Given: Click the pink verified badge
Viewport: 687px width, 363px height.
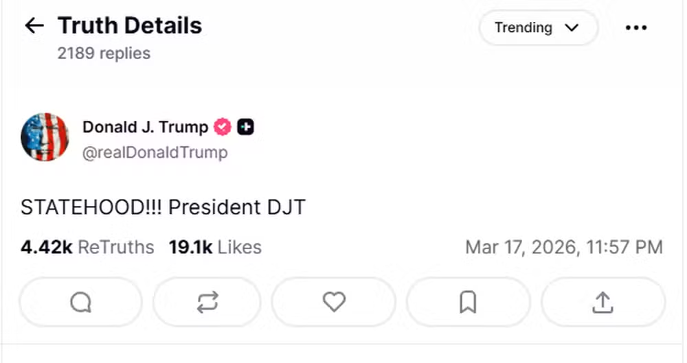Looking at the screenshot, I should coord(223,127).
